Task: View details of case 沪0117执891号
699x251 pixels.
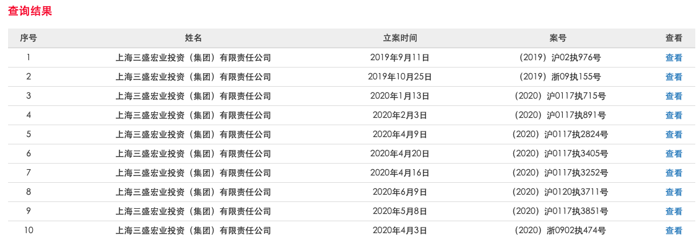Action: tap(674, 115)
